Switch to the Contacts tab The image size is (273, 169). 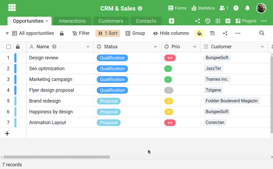coord(146,21)
